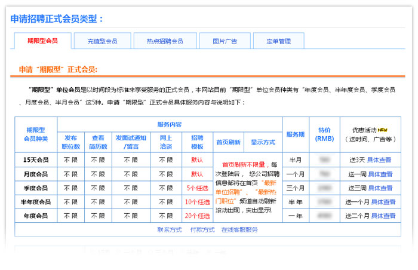
Task: Go to the 定单管理 tab
Action: (x=278, y=41)
